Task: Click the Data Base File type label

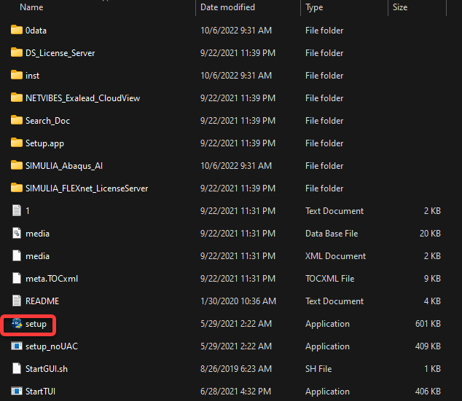Action: (x=332, y=234)
